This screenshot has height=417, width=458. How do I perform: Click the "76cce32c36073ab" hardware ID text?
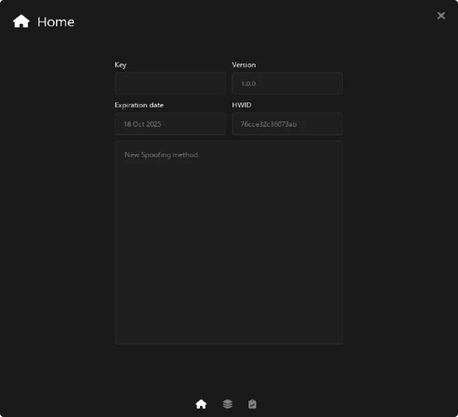point(268,124)
